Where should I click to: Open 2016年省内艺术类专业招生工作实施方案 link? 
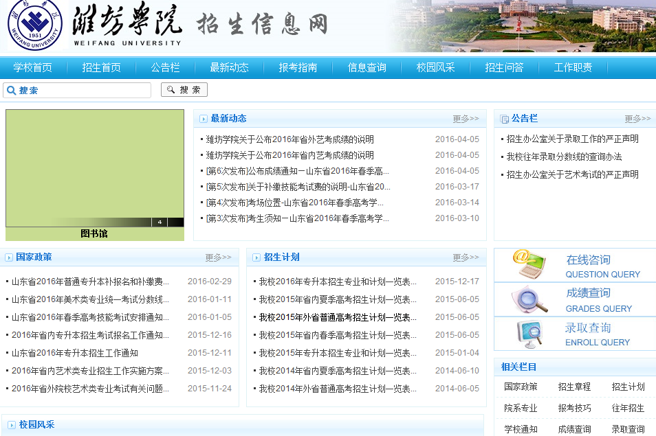tap(90, 371)
